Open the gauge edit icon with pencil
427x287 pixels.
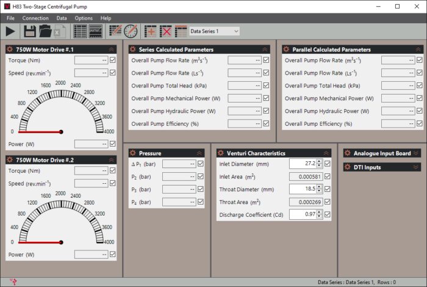click(131, 31)
